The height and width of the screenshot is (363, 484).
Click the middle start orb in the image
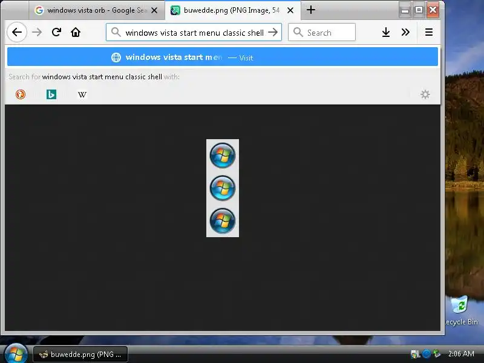click(x=223, y=188)
